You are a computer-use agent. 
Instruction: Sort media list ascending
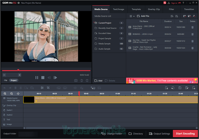coord(172,16)
